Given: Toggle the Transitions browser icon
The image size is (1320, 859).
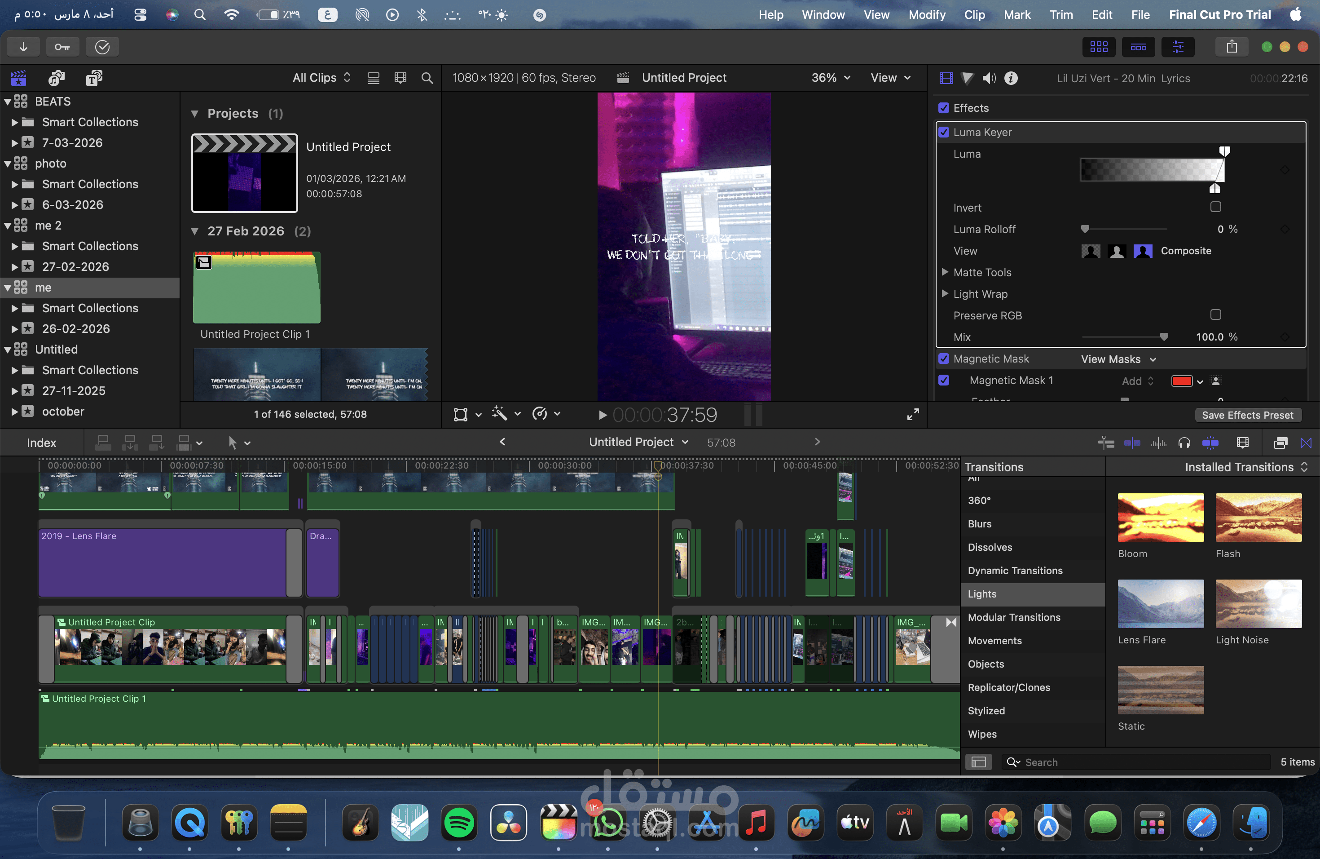Looking at the screenshot, I should pyautogui.click(x=1306, y=443).
